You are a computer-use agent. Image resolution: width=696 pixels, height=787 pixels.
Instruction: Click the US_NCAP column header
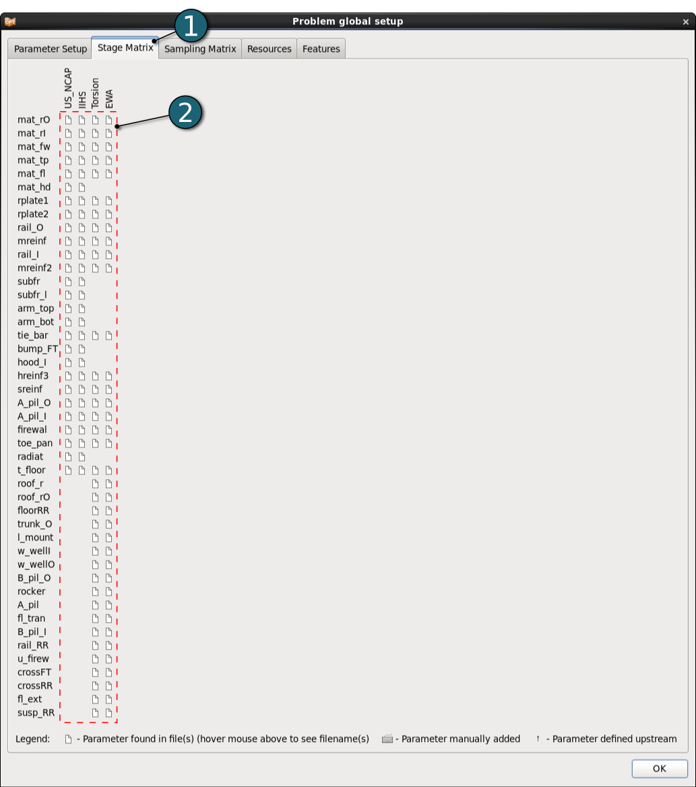(x=68, y=89)
